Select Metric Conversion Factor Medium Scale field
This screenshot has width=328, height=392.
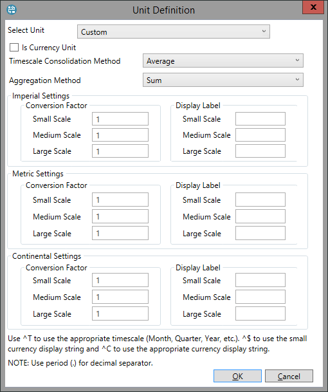tap(120, 216)
